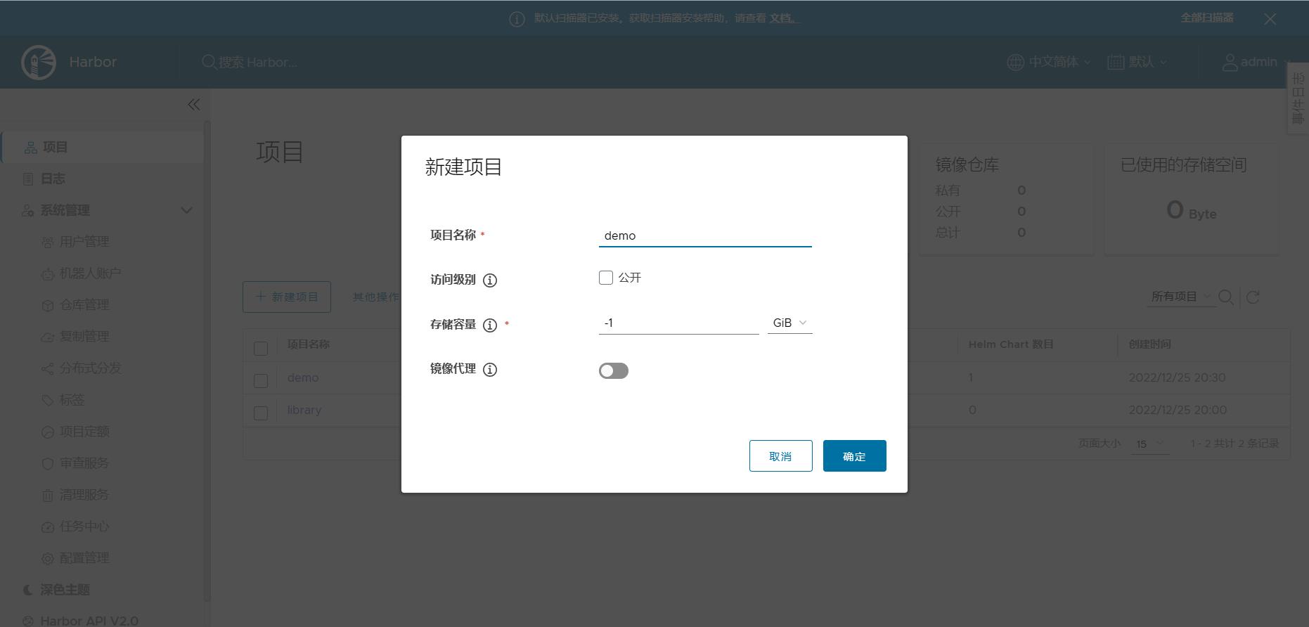Open Harbor API V2.0 sidebar entry
Image resolution: width=1309 pixels, height=627 pixels.
pos(89,620)
